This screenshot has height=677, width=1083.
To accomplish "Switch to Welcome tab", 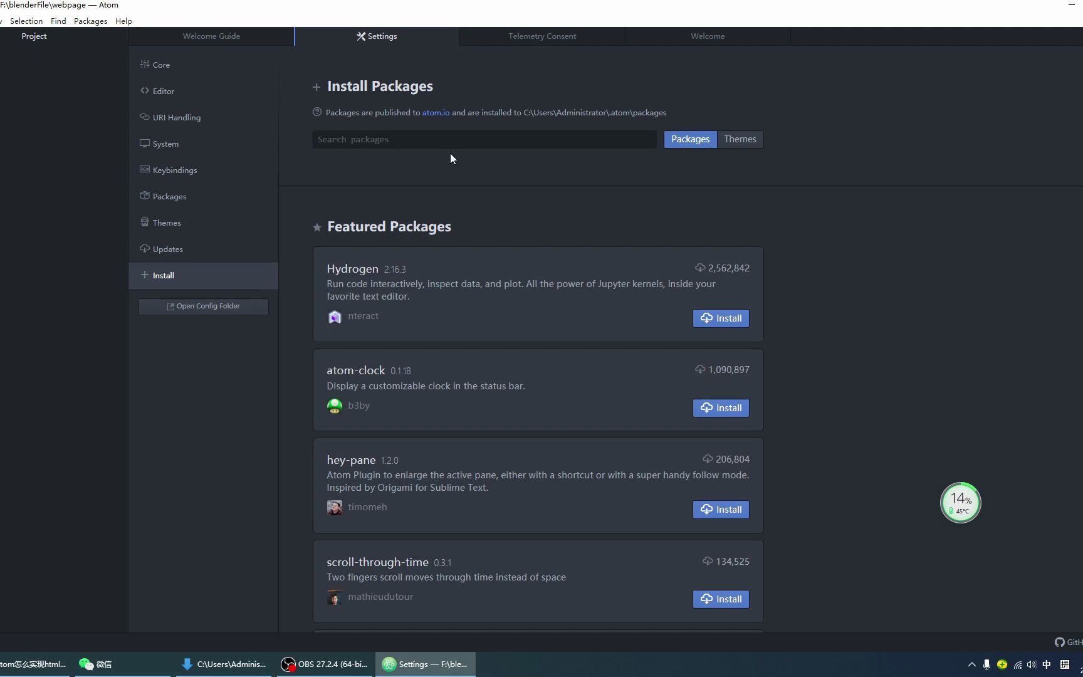I will pyautogui.click(x=708, y=36).
